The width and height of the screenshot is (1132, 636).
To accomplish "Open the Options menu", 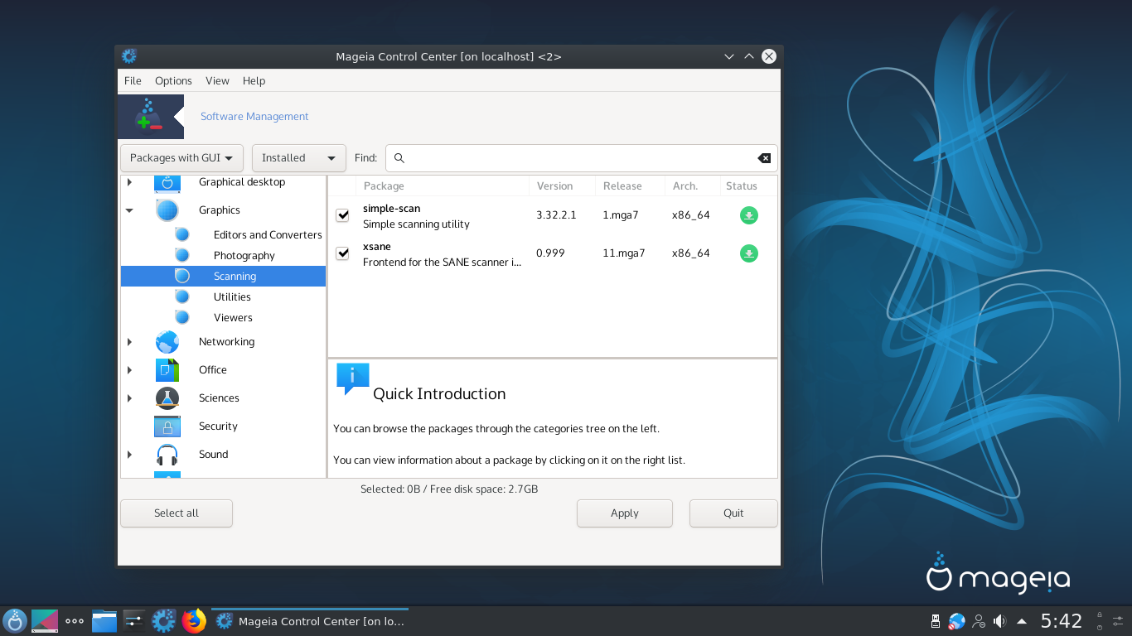I will coord(173,81).
